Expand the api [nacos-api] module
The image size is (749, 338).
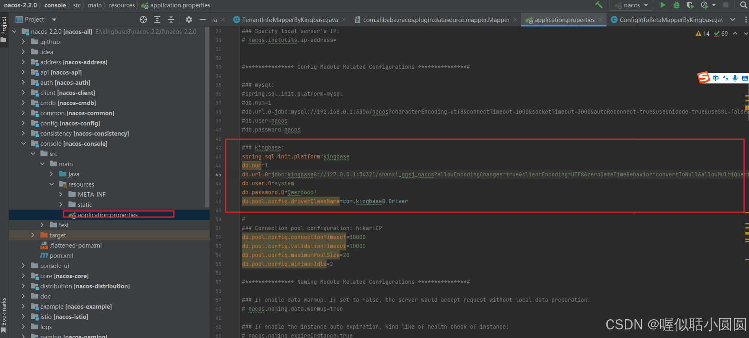[x=23, y=72]
